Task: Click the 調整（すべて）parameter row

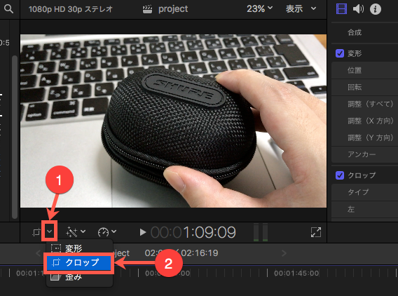Action: (x=365, y=104)
